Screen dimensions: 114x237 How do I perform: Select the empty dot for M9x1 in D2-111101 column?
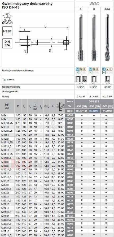pyautogui.click(x=94, y=119)
